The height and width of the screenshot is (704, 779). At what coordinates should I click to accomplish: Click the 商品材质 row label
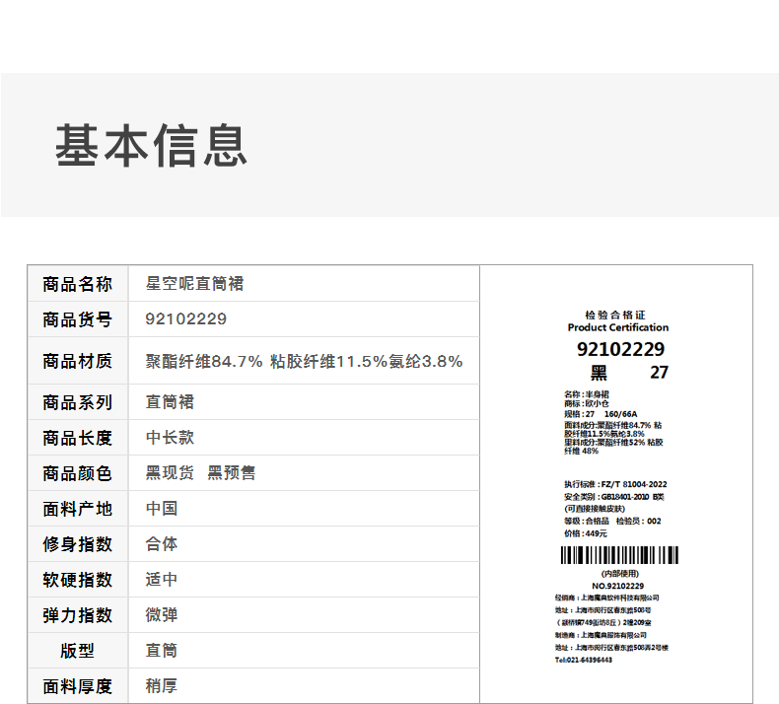[78, 361]
